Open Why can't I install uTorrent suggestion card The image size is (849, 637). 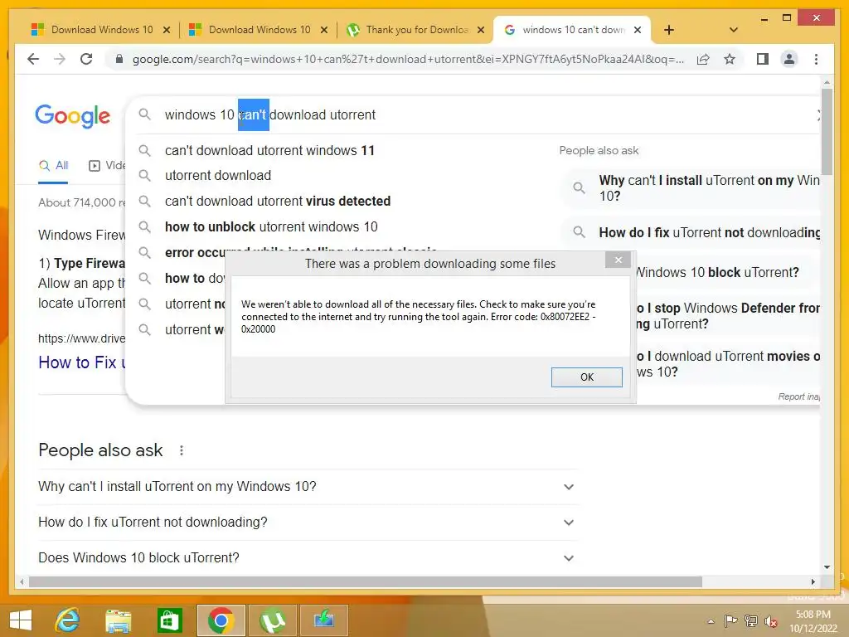click(692, 188)
